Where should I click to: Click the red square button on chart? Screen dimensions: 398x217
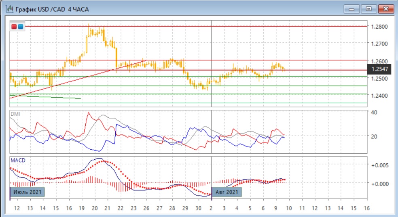(14, 27)
